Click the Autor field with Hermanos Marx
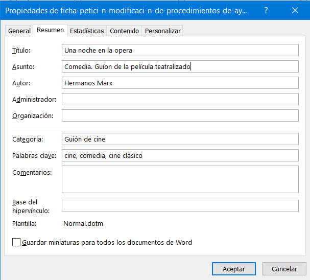310x280 pixels. pos(180,83)
